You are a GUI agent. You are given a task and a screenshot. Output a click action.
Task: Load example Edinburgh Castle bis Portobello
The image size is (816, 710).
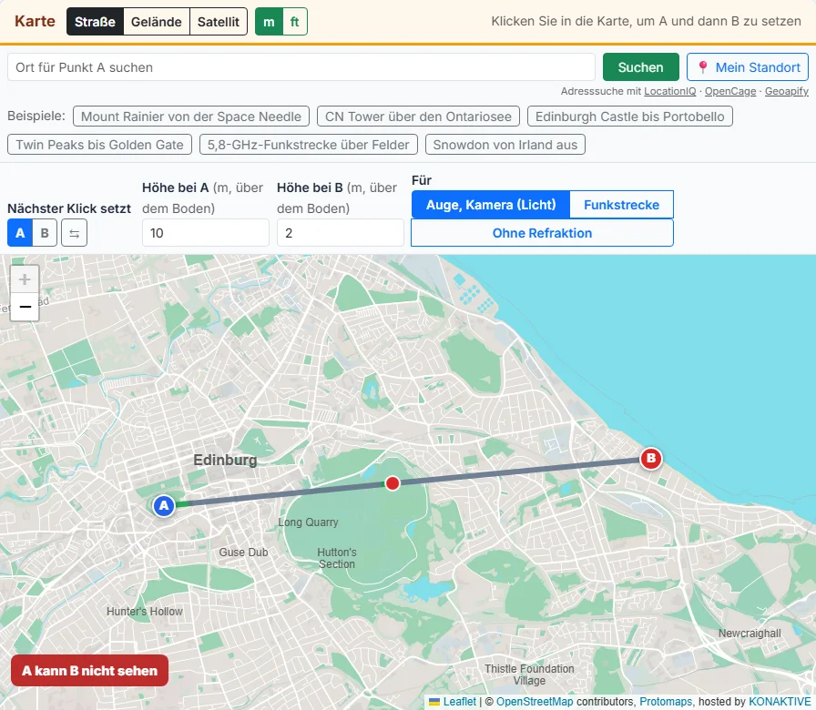[629, 117]
